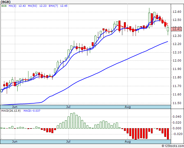Click Aug on the MACD panel axis

click(x=128, y=141)
